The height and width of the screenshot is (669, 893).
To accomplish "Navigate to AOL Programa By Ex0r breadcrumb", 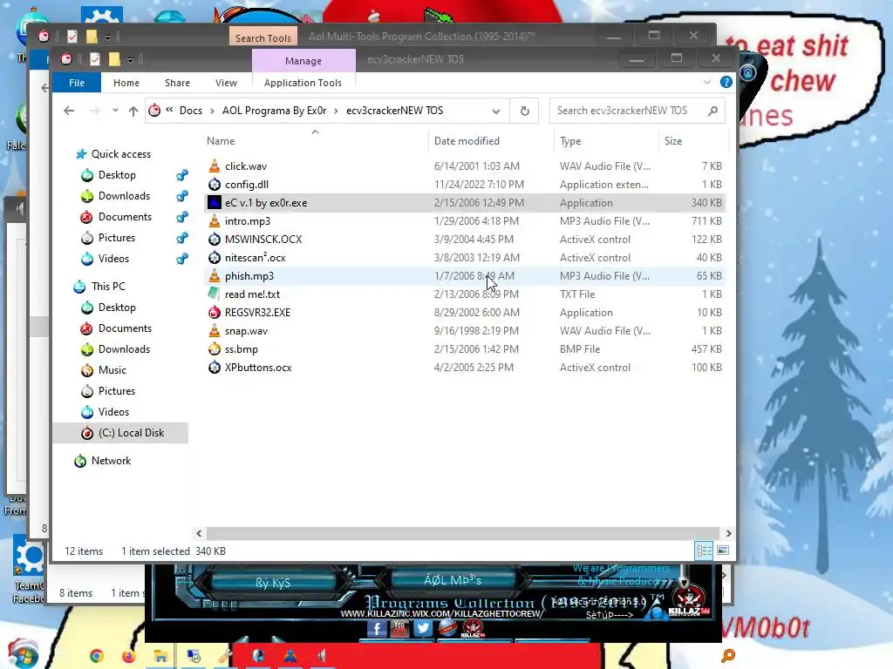I will click(x=274, y=111).
